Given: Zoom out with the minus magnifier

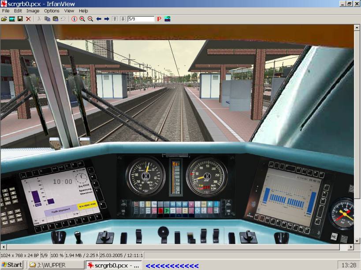Looking at the screenshot, I should (90, 19).
